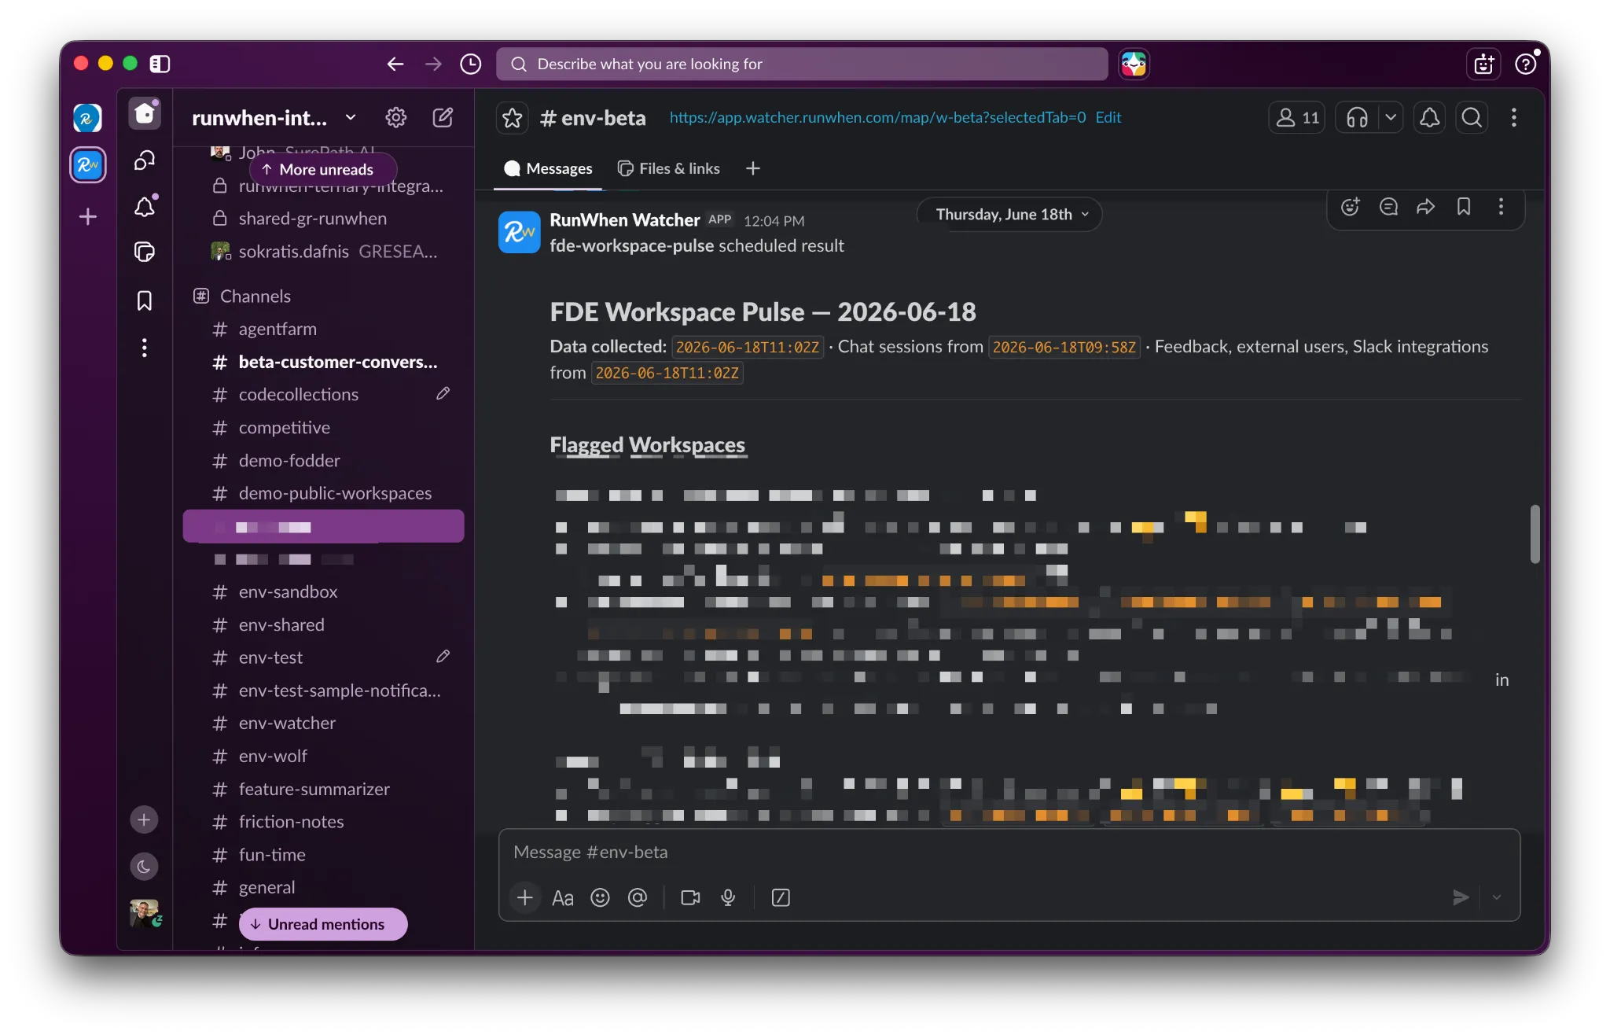Open DMs in the sidebar

pos(145,160)
